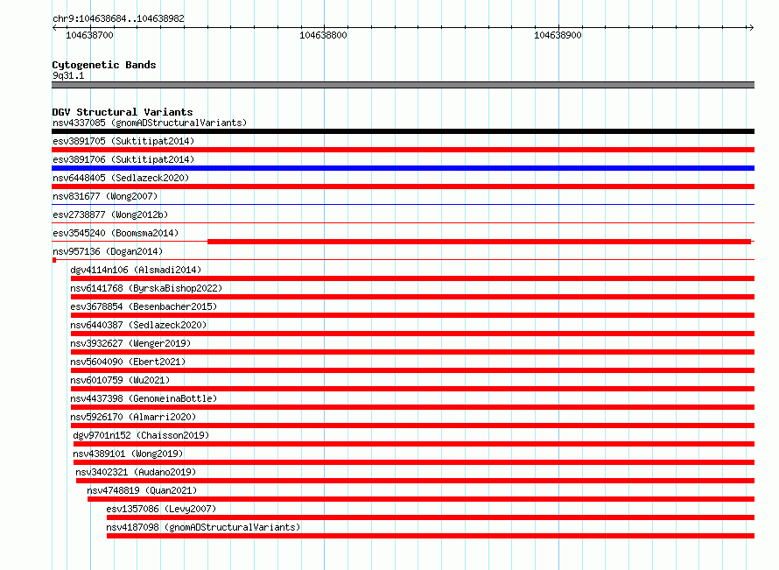Screen dimensions: 779x570
Task: Click the chr9:104638684..104638982 coordinate label
Action: 118,18
